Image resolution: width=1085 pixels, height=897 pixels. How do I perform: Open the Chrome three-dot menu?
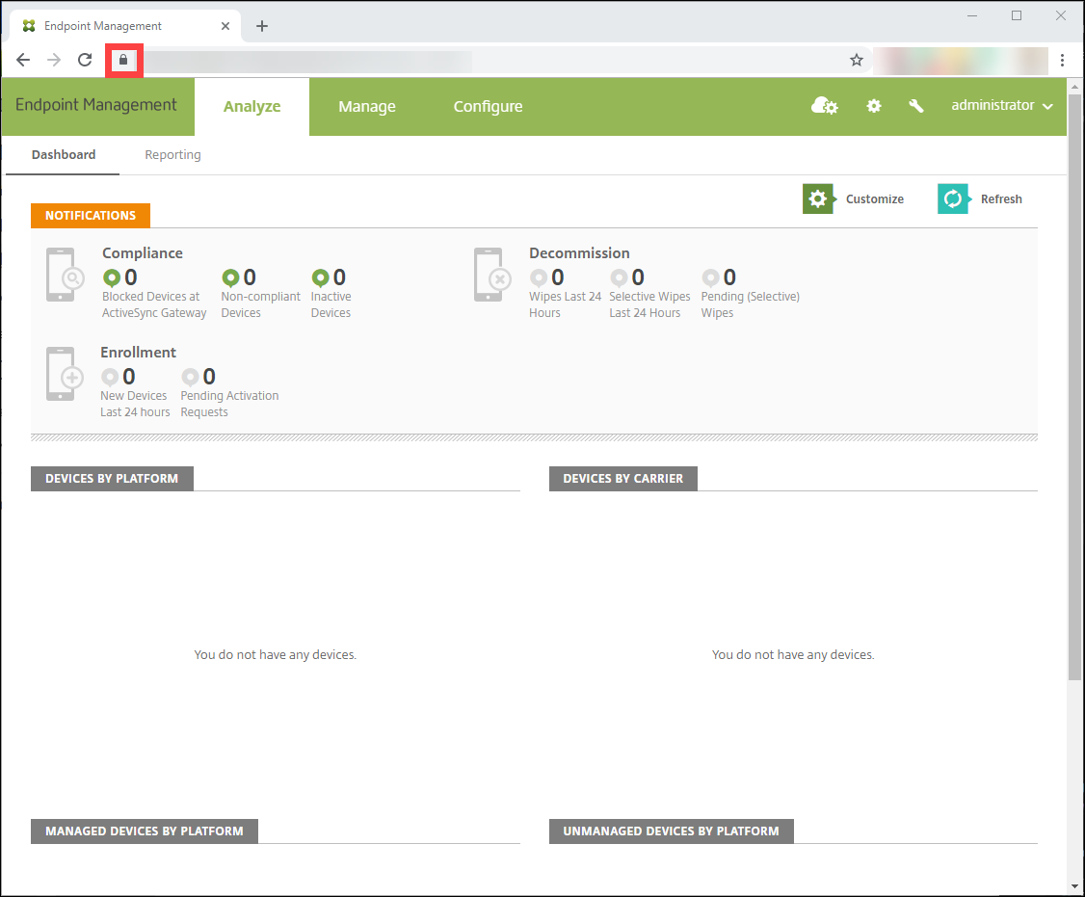pyautogui.click(x=1062, y=60)
